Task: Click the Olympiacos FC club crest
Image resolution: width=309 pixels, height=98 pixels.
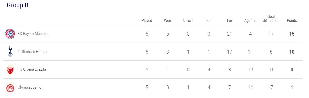Action: pyautogui.click(x=10, y=87)
